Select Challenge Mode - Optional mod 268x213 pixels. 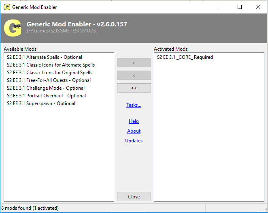[x=46, y=88]
